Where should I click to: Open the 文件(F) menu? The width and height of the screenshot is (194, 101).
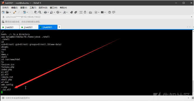pos(5,8)
